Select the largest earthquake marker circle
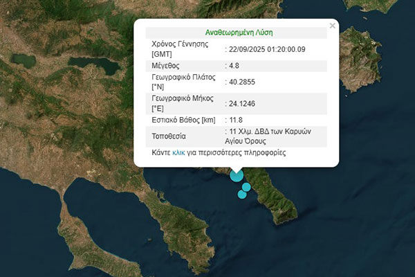 point(237,175)
